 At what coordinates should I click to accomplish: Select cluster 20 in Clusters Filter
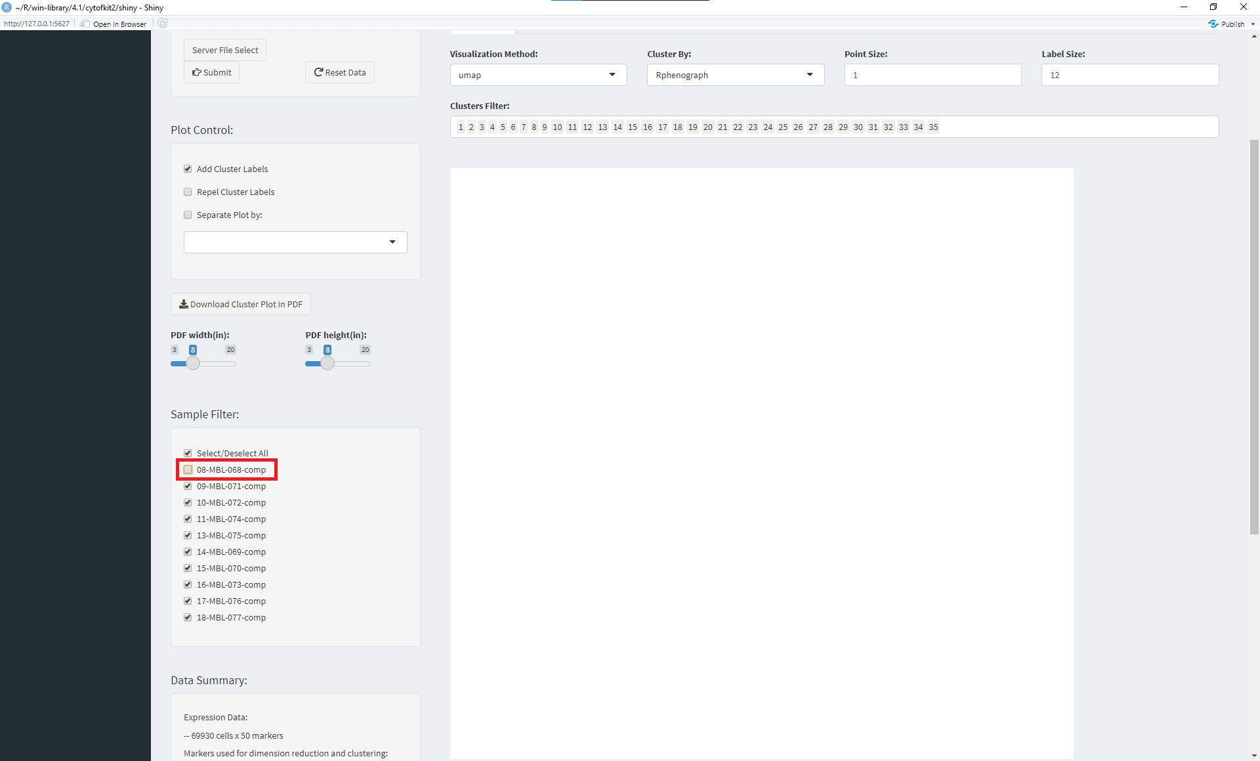coord(707,127)
